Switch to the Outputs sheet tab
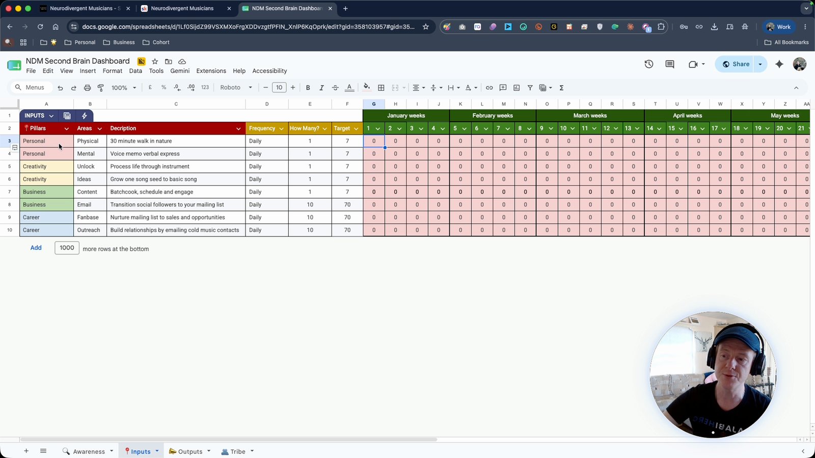Image resolution: width=815 pixels, height=458 pixels. [189, 451]
